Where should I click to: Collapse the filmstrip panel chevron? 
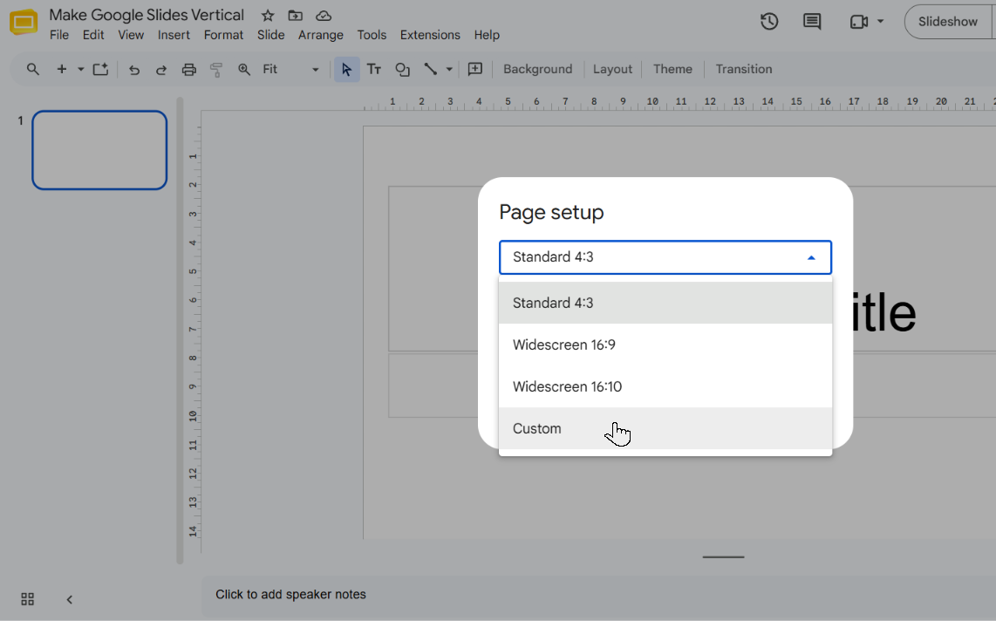[x=69, y=599]
